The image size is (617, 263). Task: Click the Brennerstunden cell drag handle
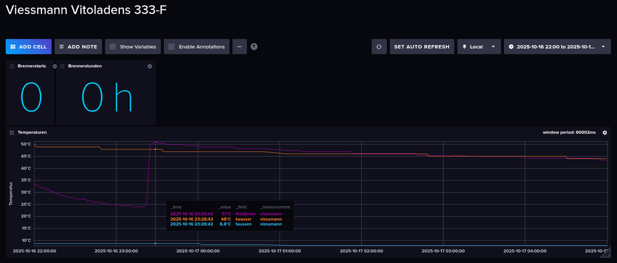(62, 66)
